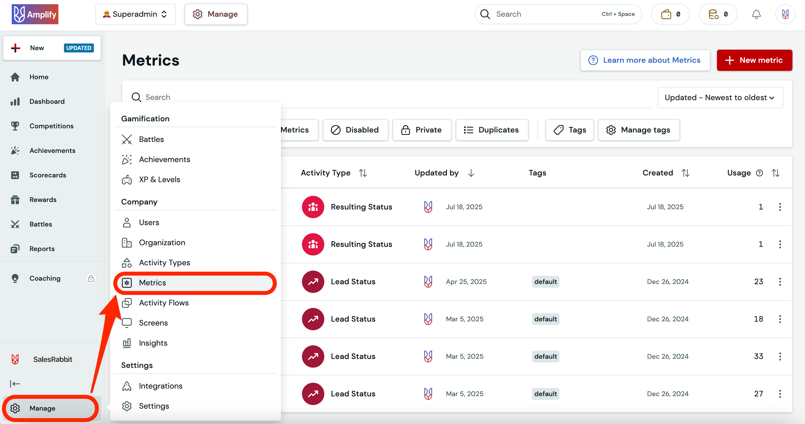The width and height of the screenshot is (805, 424).
Task: Select Integrations in Settings menu
Action: (x=196, y=386)
